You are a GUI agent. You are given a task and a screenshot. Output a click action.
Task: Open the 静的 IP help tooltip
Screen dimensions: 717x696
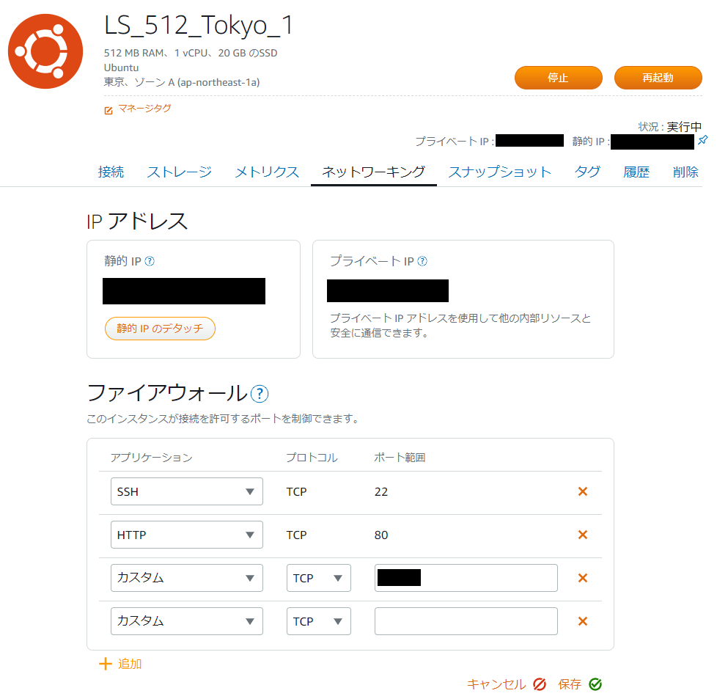click(x=149, y=260)
